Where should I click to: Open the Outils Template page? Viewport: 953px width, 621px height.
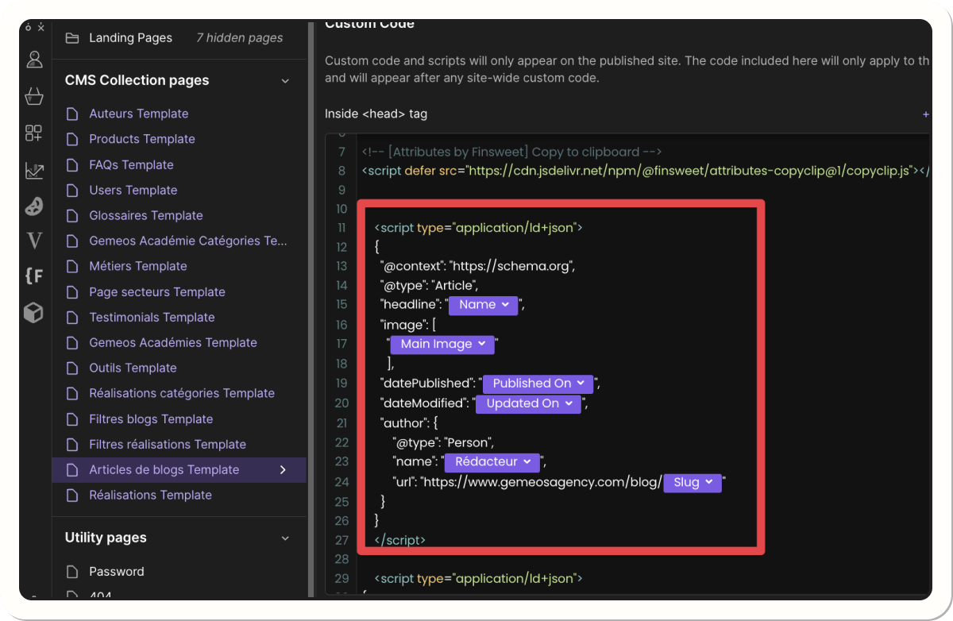click(x=133, y=368)
